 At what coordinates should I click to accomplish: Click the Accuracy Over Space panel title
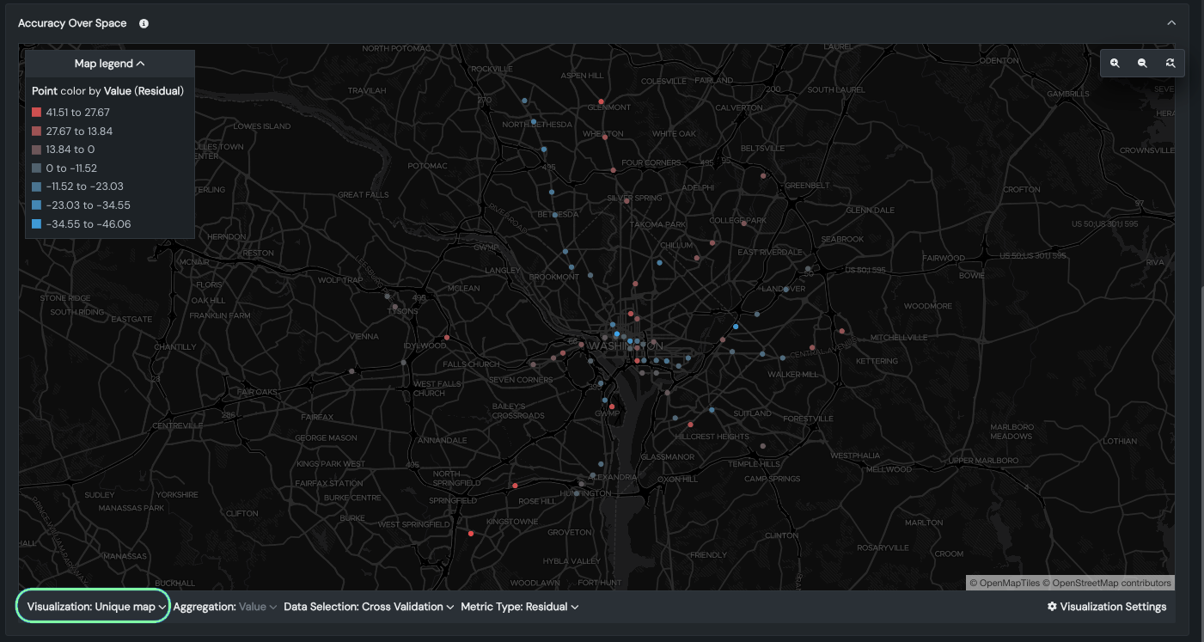click(x=72, y=24)
